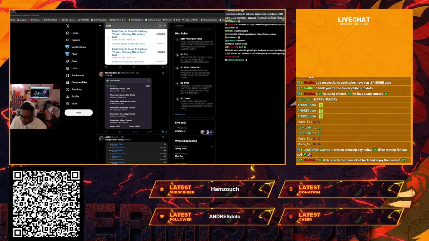Viewport: 429px width, 241px height.
Task: Repost the odds card post
Action: coord(120,67)
